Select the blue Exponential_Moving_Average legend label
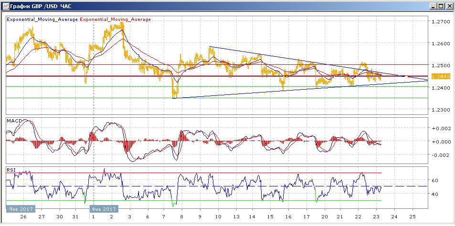 click(42, 20)
